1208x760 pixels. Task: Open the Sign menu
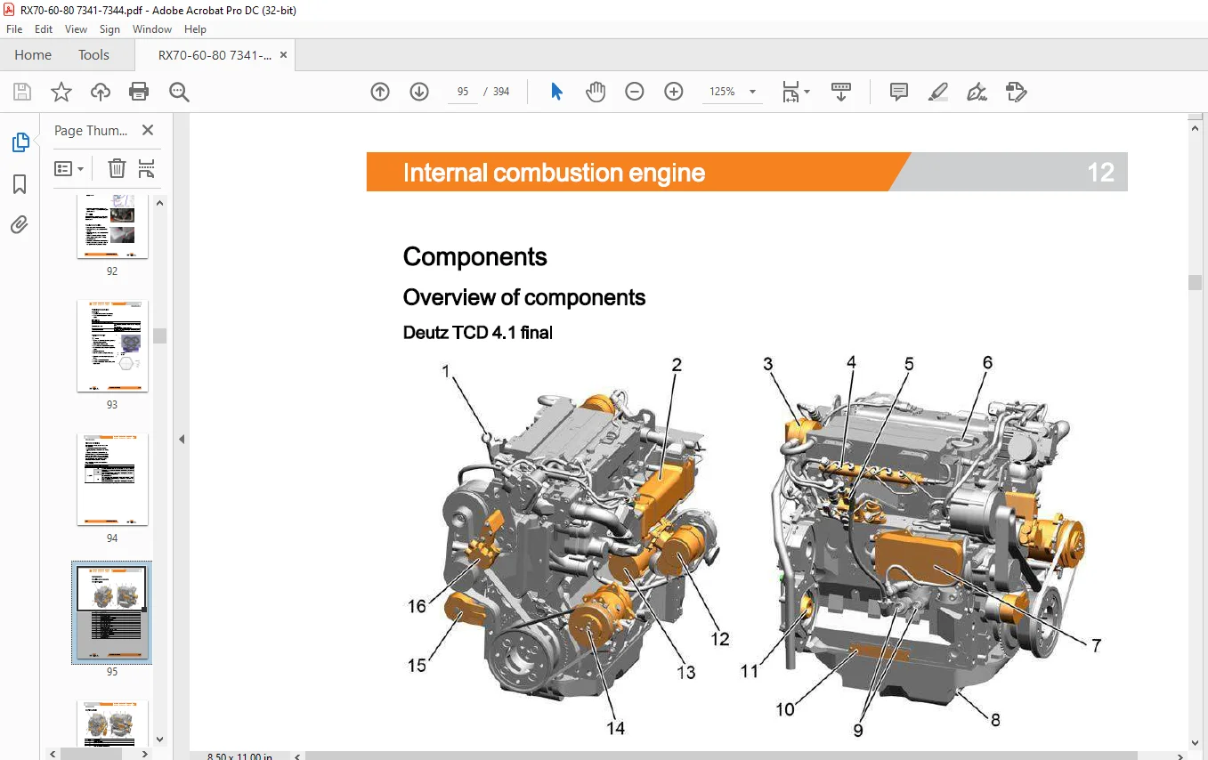[109, 29]
